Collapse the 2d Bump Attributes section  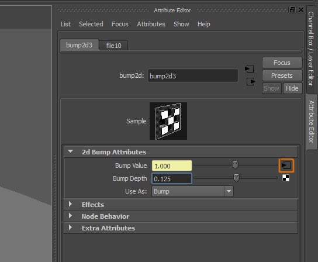pos(181,152)
